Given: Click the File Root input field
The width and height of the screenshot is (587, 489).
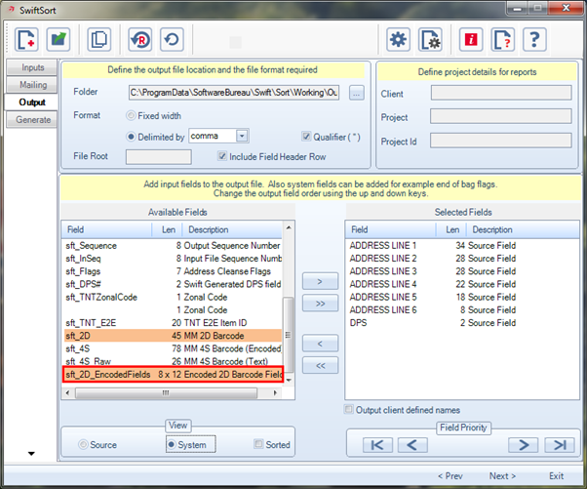Looking at the screenshot, I should [x=159, y=157].
